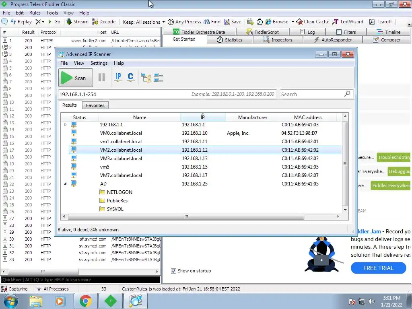The width and height of the screenshot is (412, 309).
Task: Click the IP range input field
Action: coord(167,94)
